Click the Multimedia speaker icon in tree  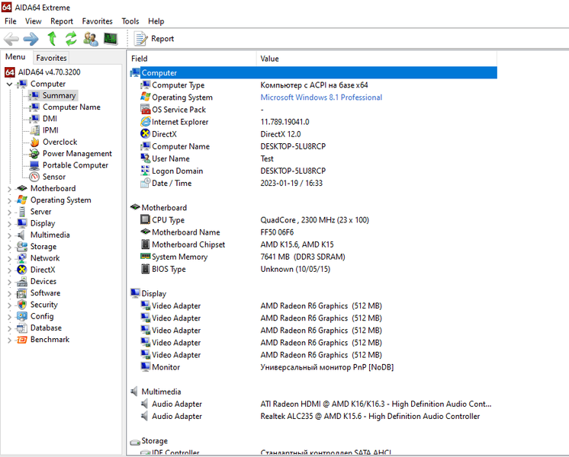click(x=22, y=235)
